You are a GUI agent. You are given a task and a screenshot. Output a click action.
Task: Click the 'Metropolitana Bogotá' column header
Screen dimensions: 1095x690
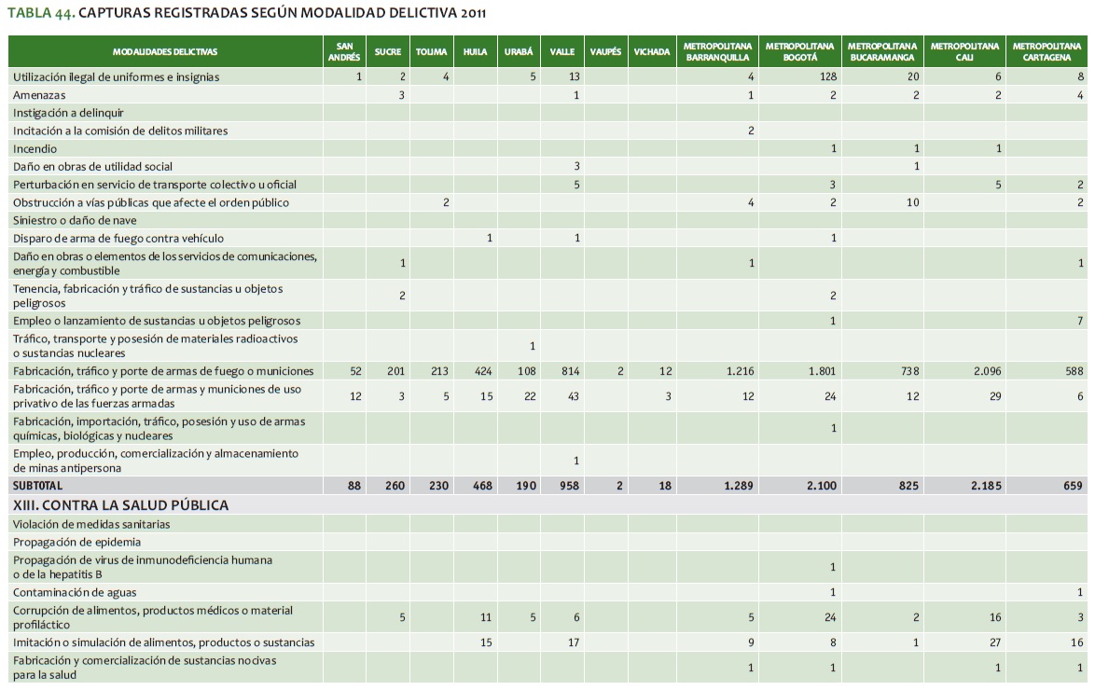[800, 52]
